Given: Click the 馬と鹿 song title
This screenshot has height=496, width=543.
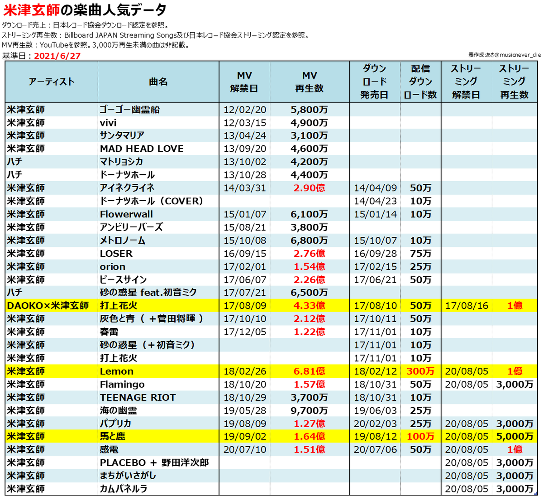Looking at the screenshot, I should 113,437.
